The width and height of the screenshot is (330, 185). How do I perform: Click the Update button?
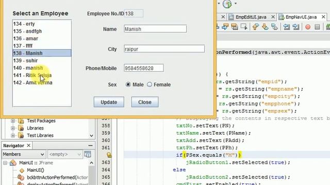pyautogui.click(x=109, y=102)
